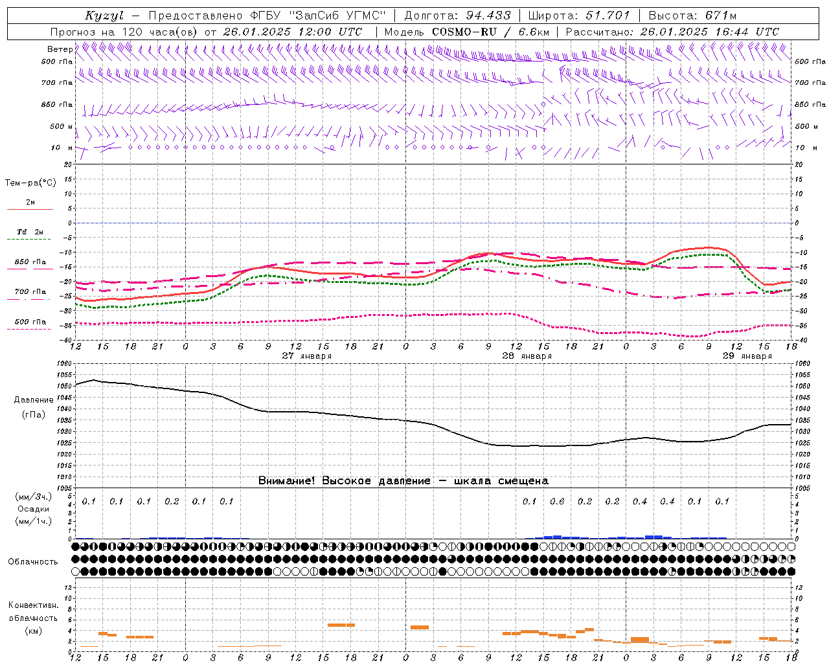Click the (км) unit label
829x663 pixels.
[33, 630]
